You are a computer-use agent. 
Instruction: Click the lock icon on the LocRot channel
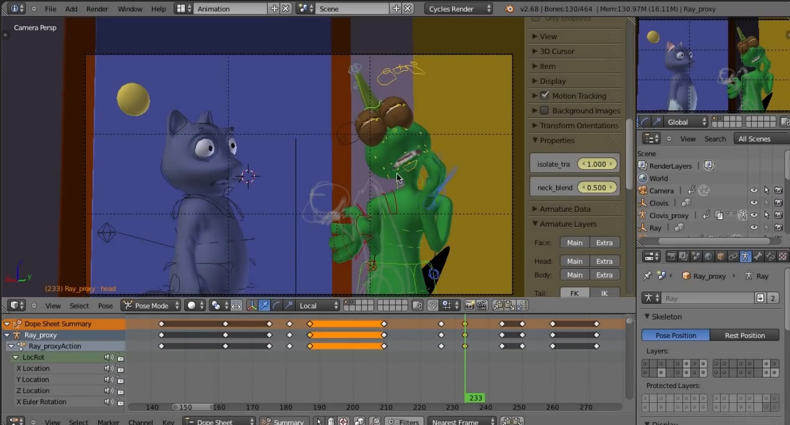tap(121, 358)
